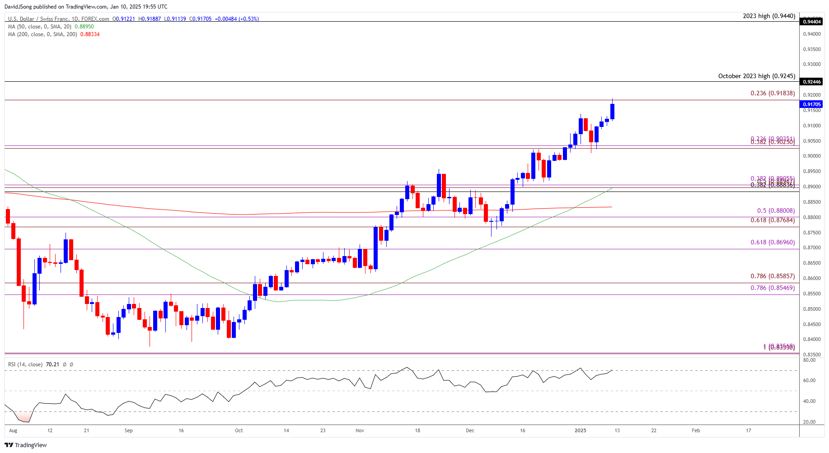Click the Oct date on time axis
829x453 pixels.
click(x=239, y=430)
